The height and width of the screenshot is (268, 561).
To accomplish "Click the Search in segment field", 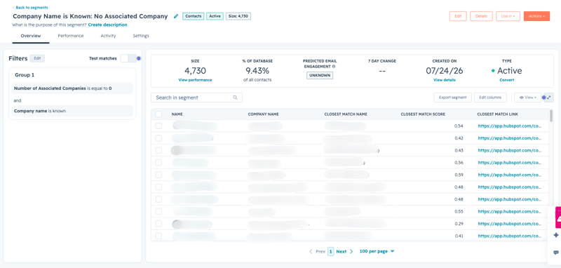I will [x=197, y=98].
